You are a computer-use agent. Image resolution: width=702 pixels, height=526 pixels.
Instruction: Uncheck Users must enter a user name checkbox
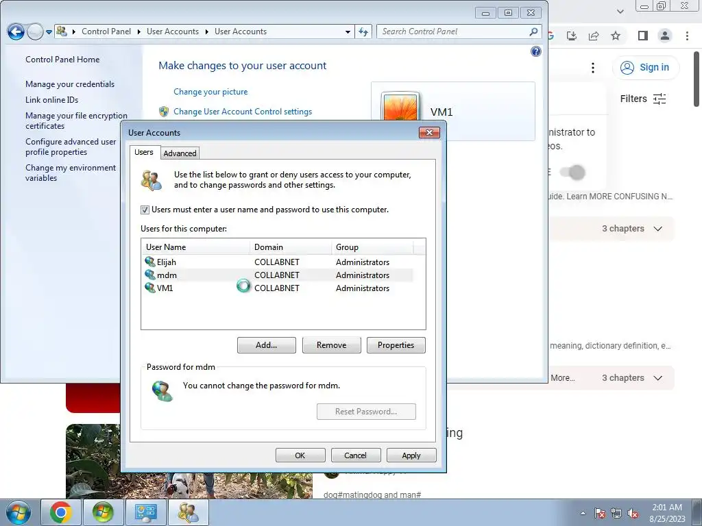click(x=145, y=210)
